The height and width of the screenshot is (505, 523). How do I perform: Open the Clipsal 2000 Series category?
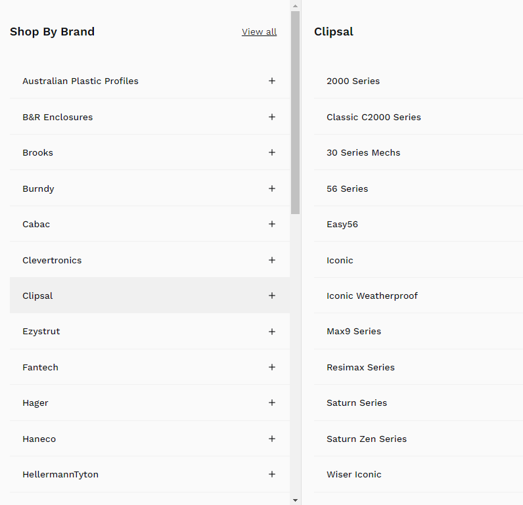[x=353, y=81]
